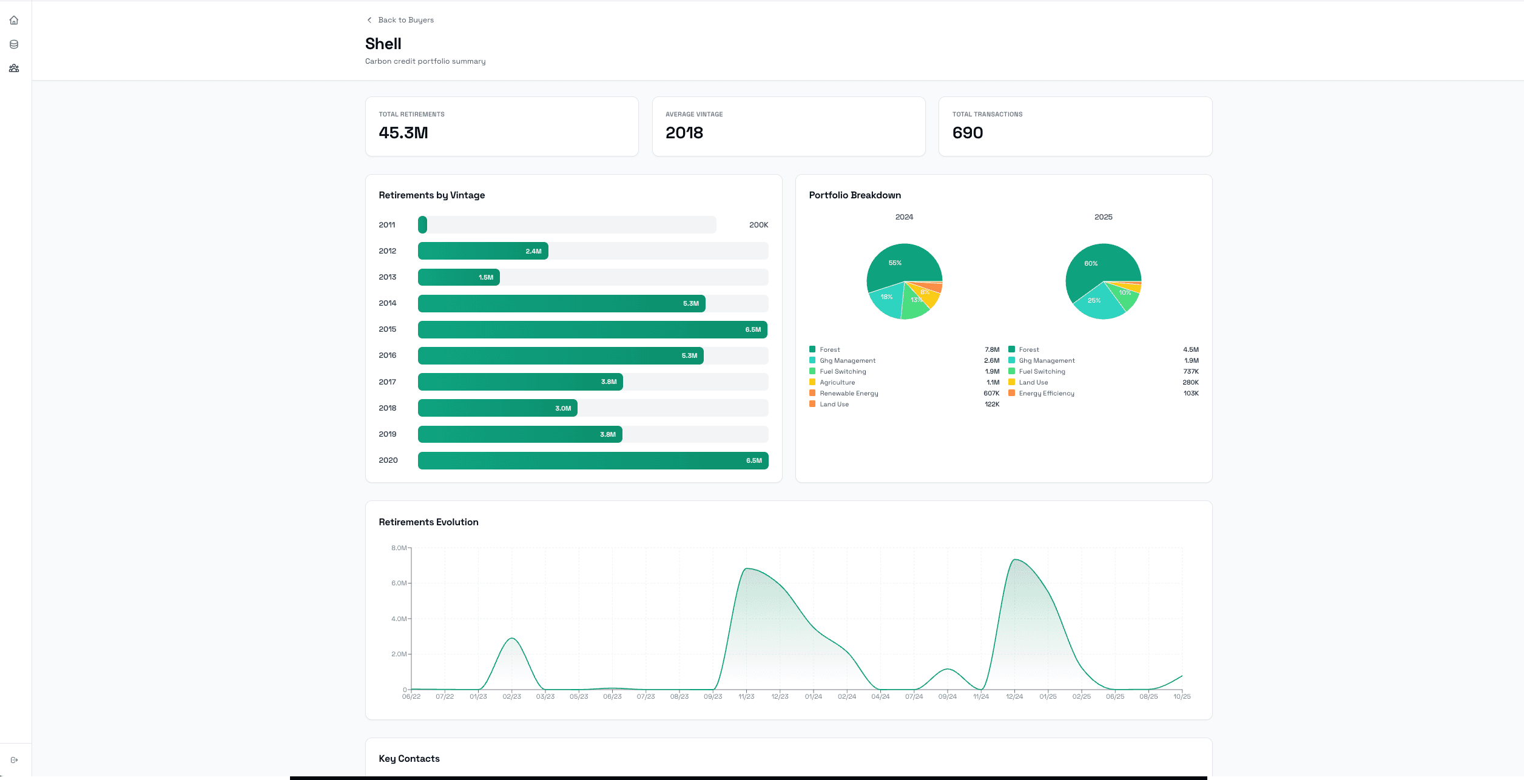Click the Average Vintage 2018 card
This screenshot has height=780, width=1524.
788,126
